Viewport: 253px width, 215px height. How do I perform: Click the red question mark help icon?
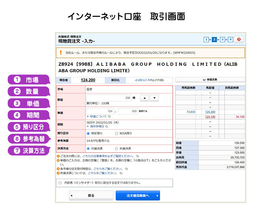click(x=239, y=39)
